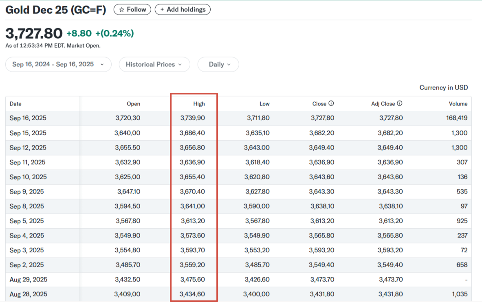Select the Sep 16, 2025 date cell
Viewport: 482px width, 302px height.
[28, 118]
